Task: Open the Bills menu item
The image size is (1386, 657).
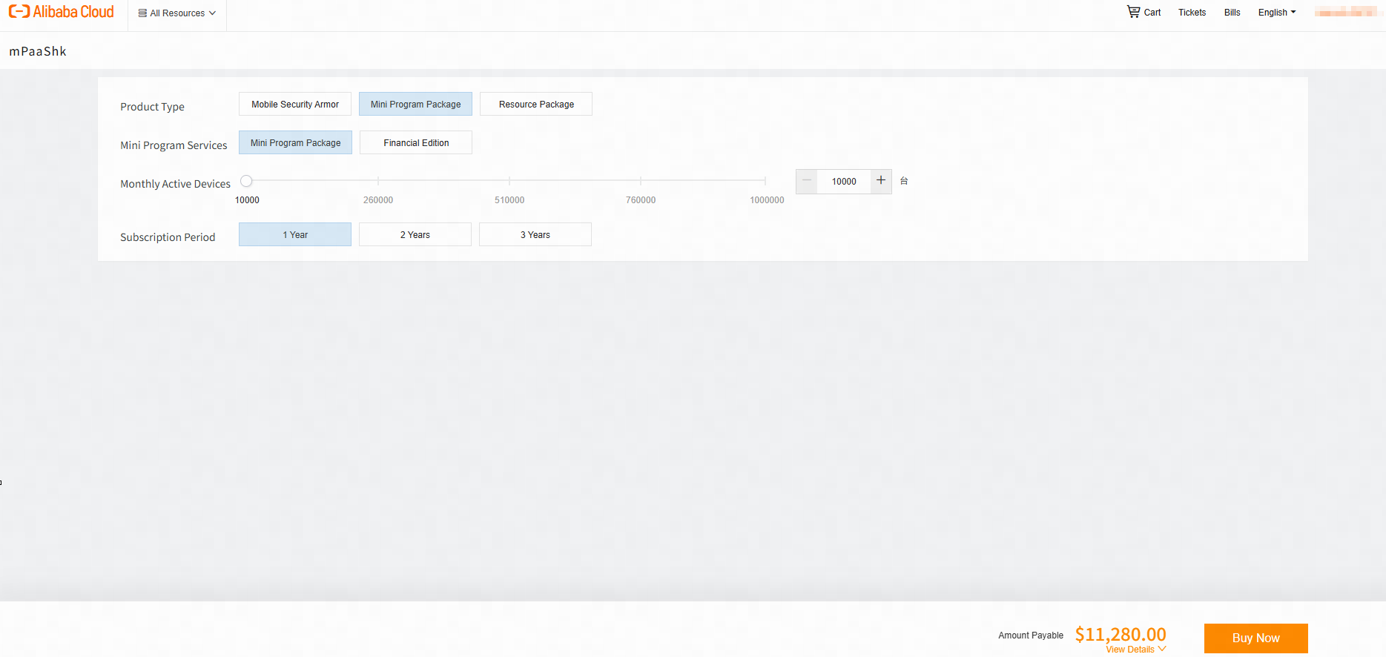Action: click(1232, 13)
